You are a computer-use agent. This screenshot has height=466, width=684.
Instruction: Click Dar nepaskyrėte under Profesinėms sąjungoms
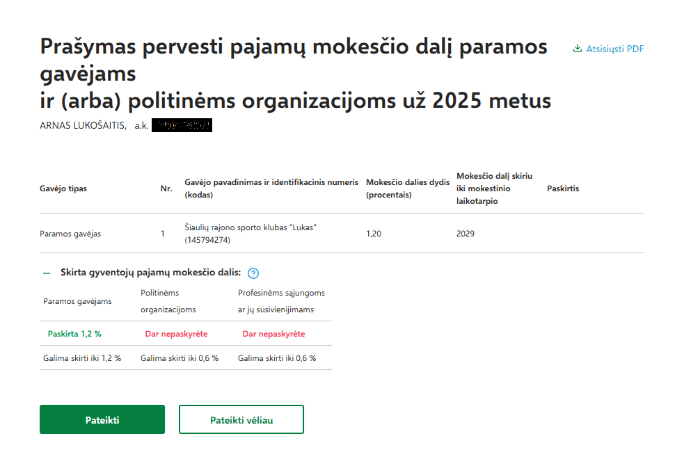[273, 334]
